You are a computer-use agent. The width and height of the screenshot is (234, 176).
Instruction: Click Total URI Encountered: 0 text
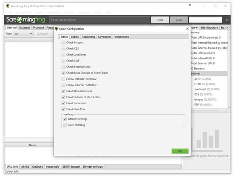coord(206,37)
